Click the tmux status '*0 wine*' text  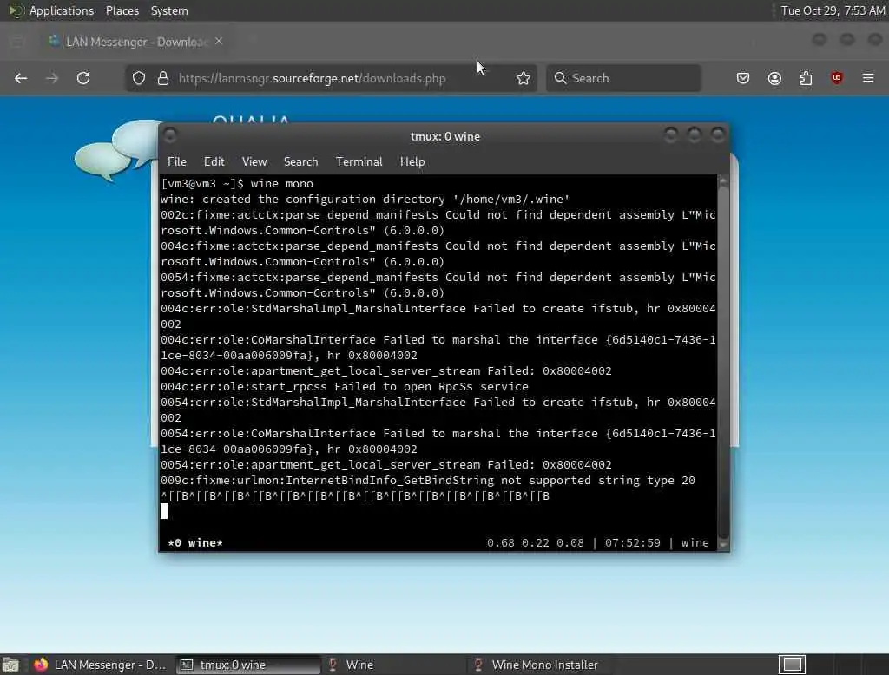tap(195, 543)
